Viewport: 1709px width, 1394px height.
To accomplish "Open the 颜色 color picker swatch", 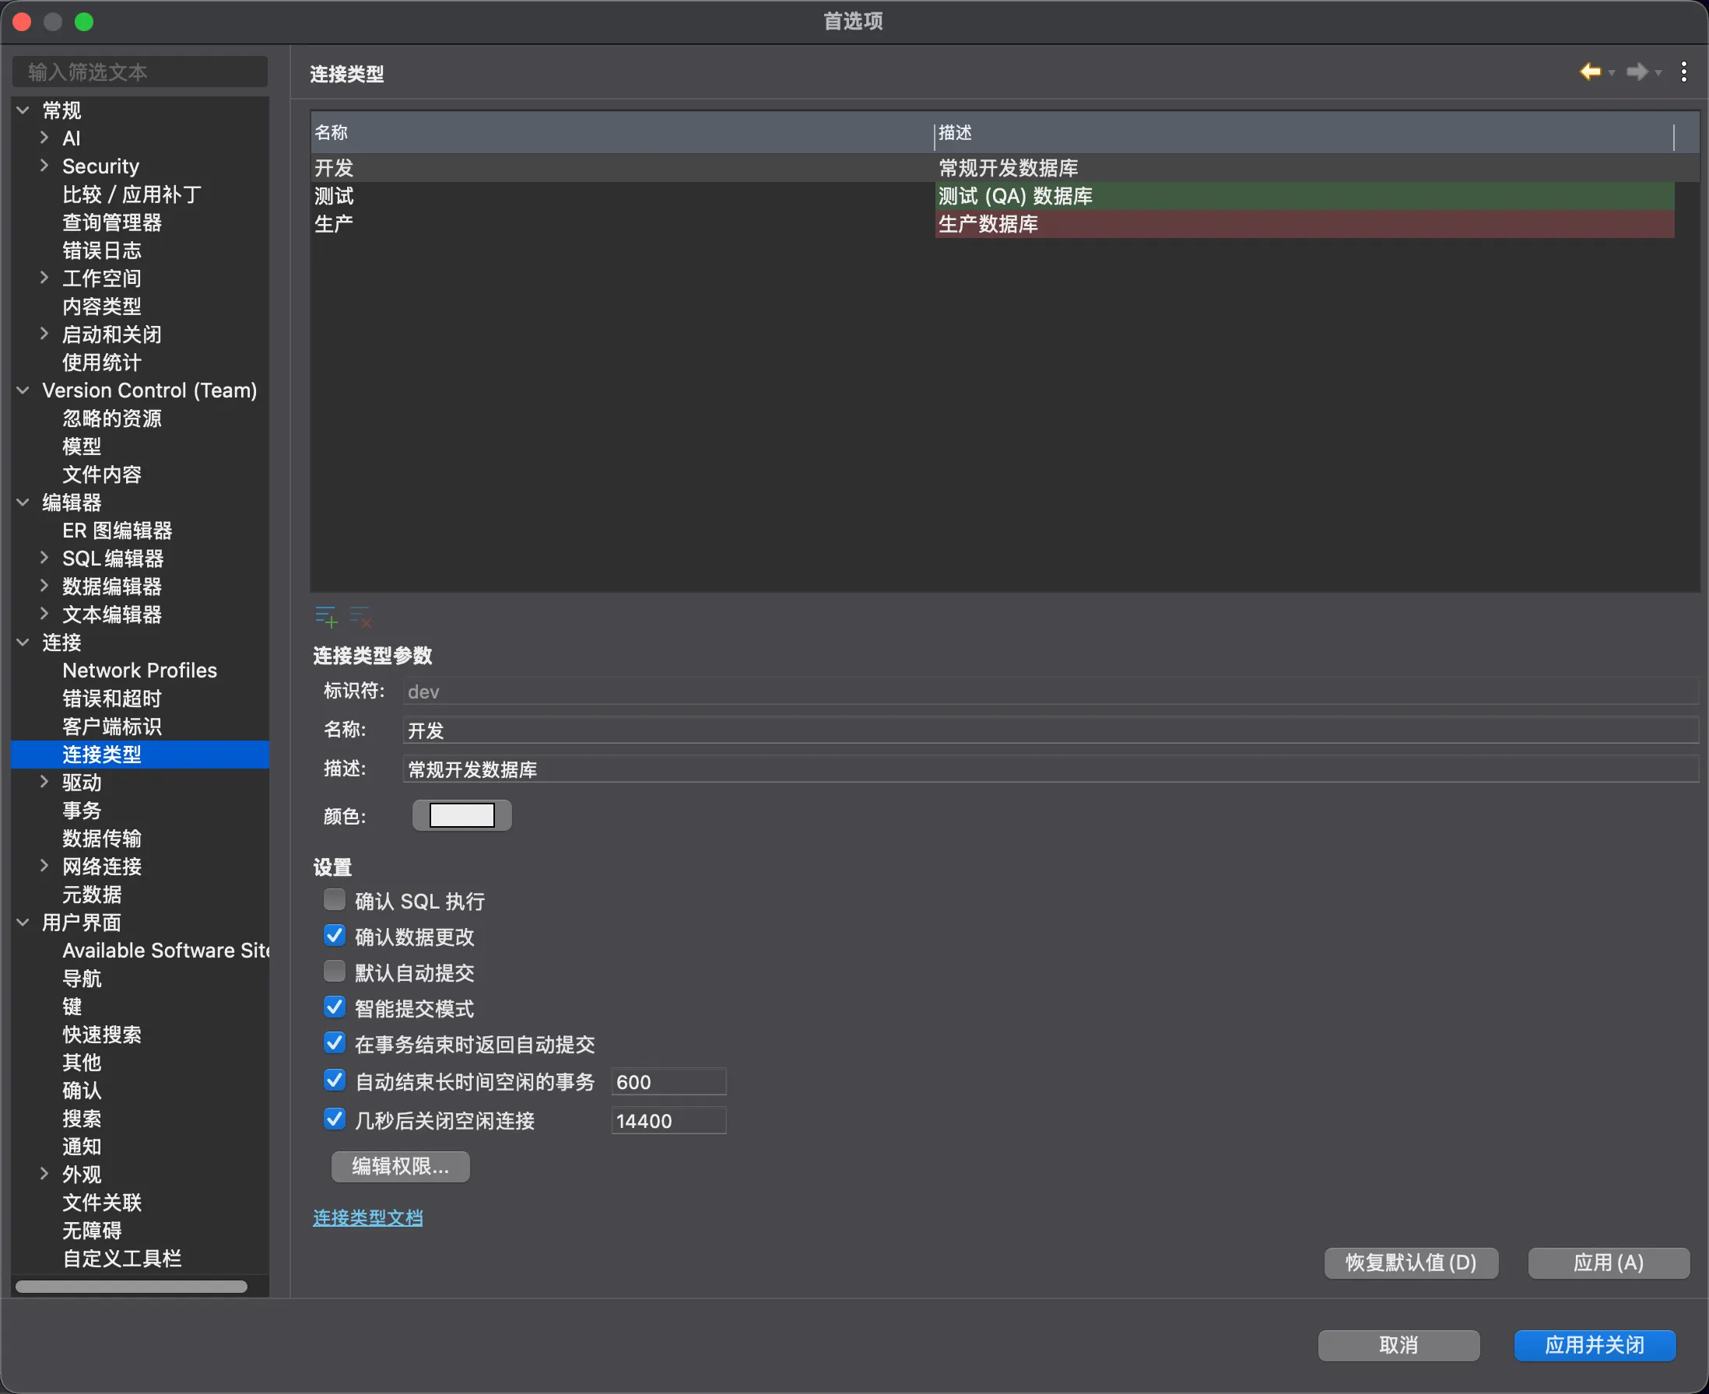I will click(x=461, y=816).
